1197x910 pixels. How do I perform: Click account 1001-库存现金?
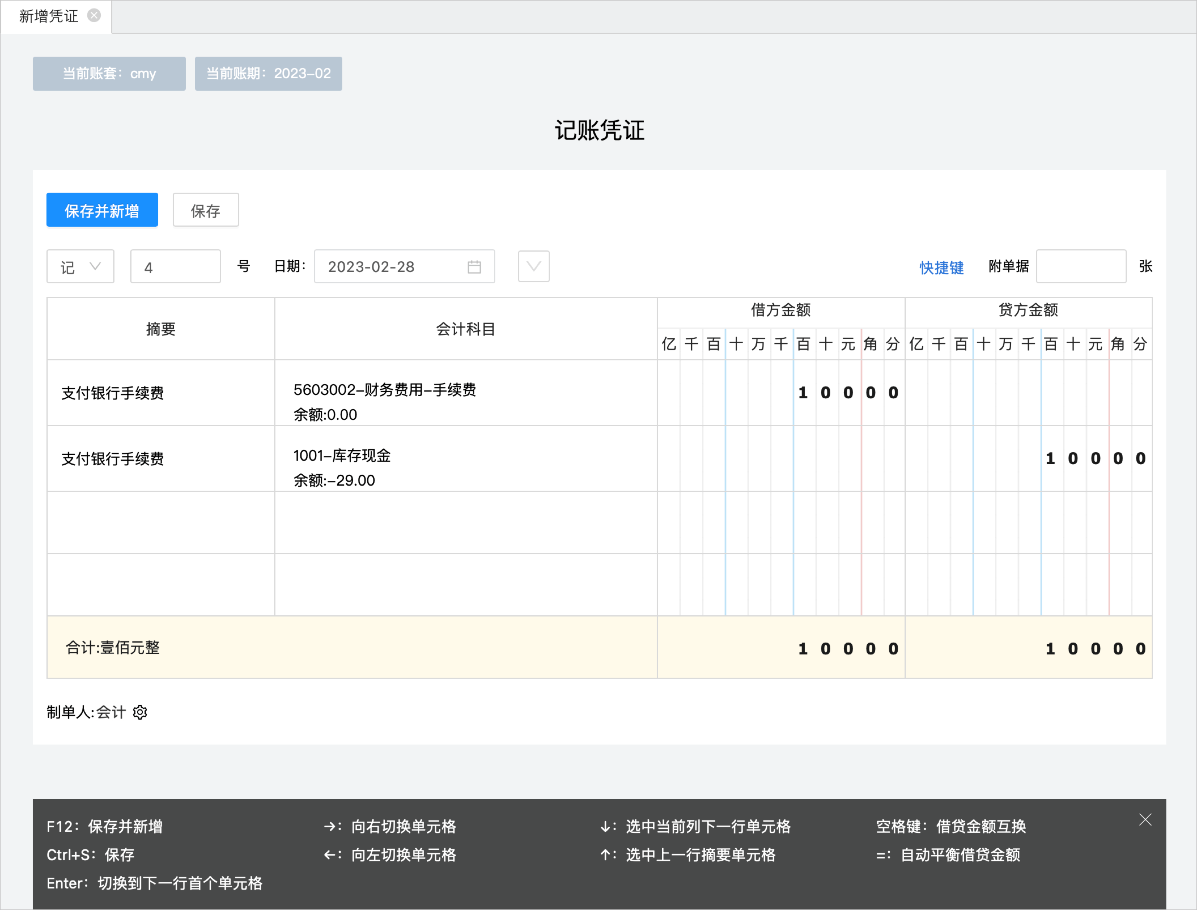click(x=342, y=456)
